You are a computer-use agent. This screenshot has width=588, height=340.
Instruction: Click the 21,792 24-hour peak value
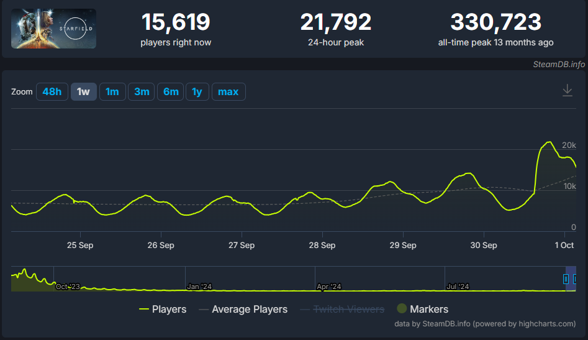pyautogui.click(x=336, y=22)
